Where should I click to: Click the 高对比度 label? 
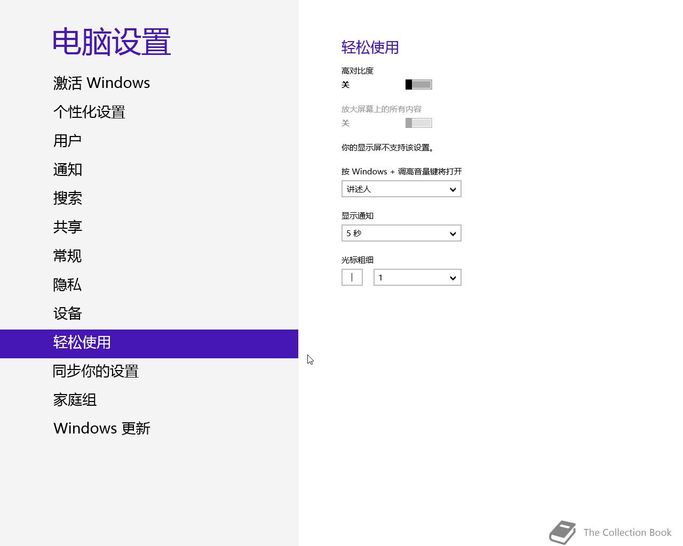click(x=358, y=70)
